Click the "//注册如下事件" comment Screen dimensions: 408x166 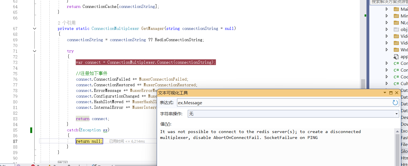coord(92,74)
